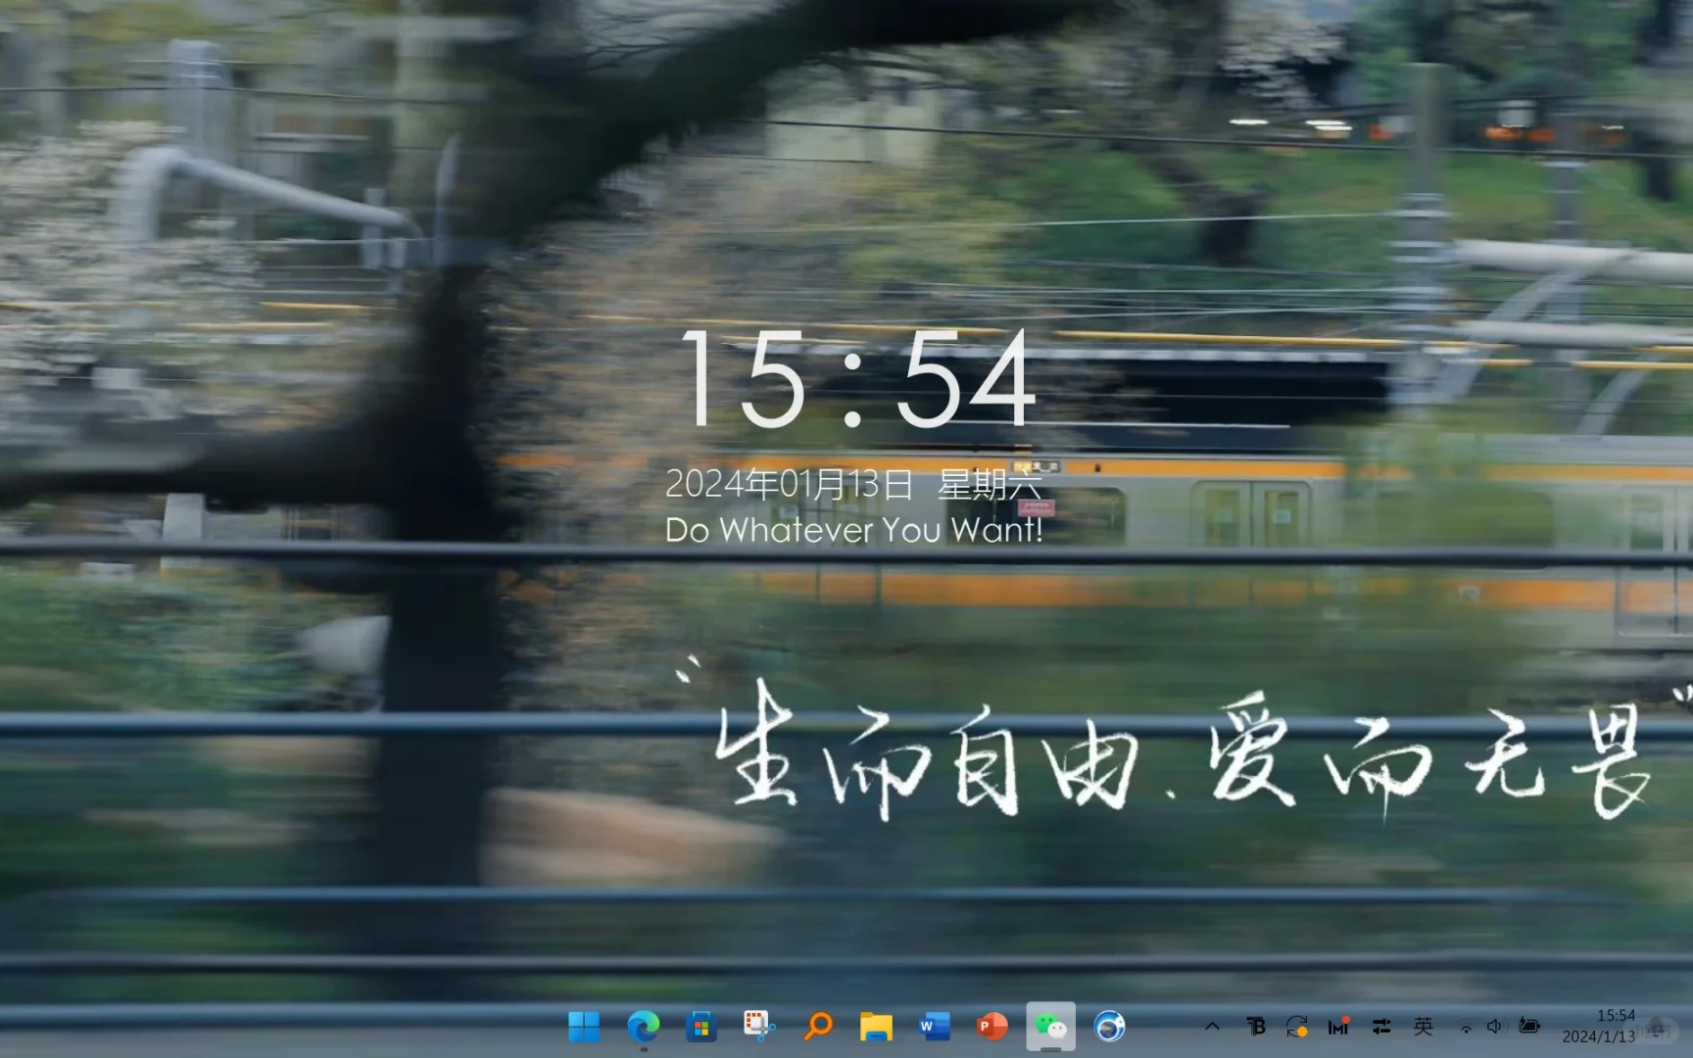Launch Microsoft Word
The height and width of the screenshot is (1058, 1693).
[x=933, y=1027]
